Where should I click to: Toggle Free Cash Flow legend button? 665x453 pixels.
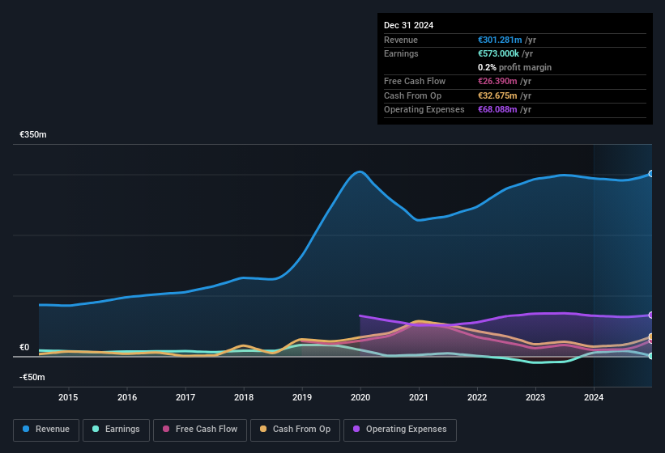point(200,429)
